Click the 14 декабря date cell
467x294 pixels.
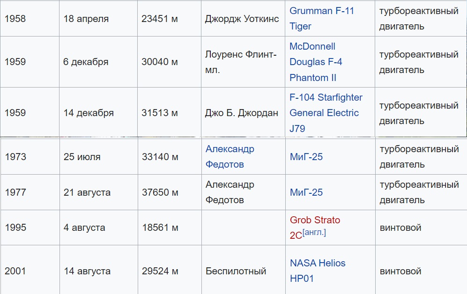click(98, 113)
